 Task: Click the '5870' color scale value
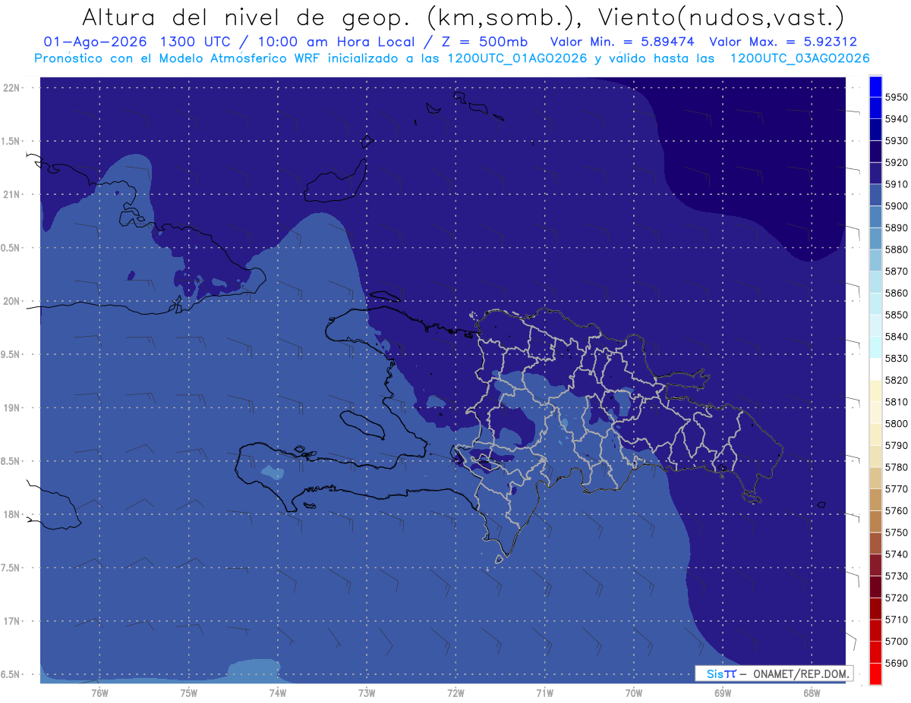coord(896,271)
